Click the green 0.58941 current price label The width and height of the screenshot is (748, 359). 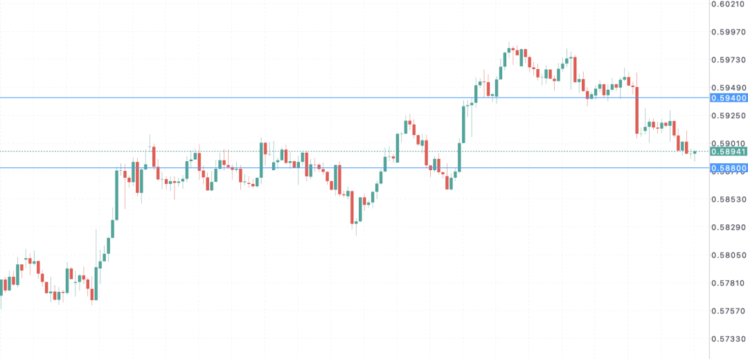coord(729,151)
